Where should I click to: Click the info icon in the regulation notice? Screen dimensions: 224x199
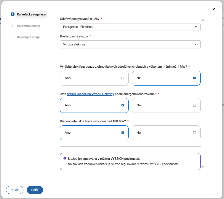tap(65, 158)
